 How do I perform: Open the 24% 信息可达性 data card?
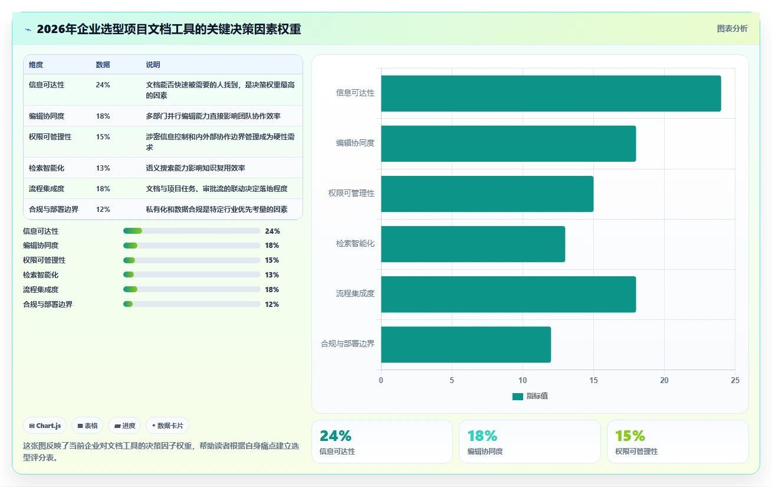(x=382, y=442)
